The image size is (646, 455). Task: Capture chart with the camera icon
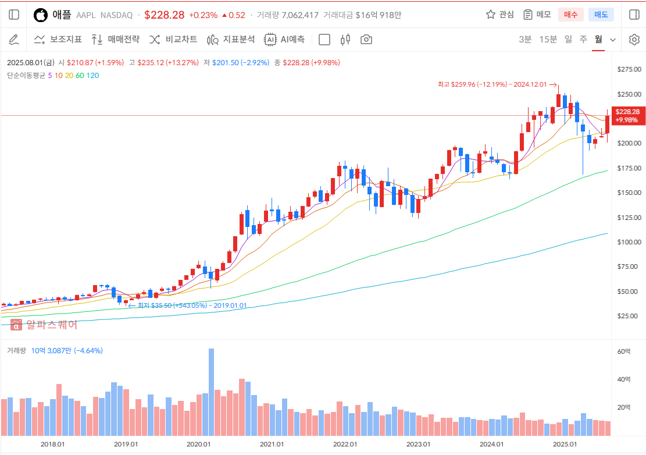366,40
